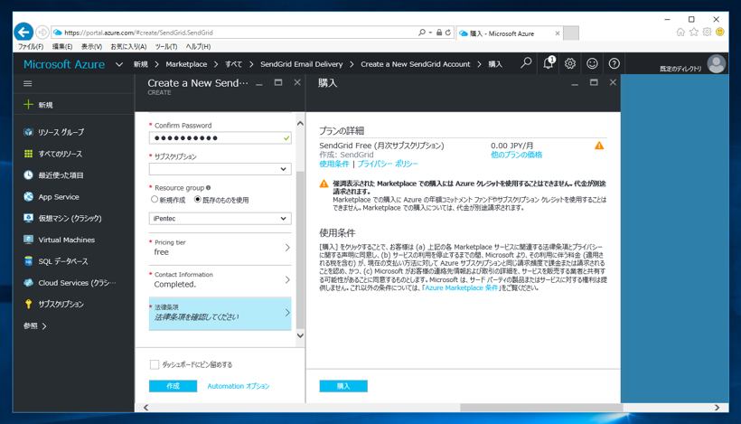Screen dimensions: 741x424
Task: Select the 新規作成 radio button
Action: point(154,200)
